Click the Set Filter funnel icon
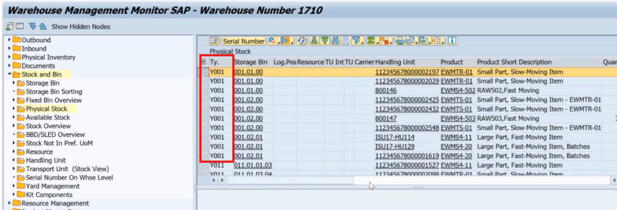617x210 pixels. point(358,41)
